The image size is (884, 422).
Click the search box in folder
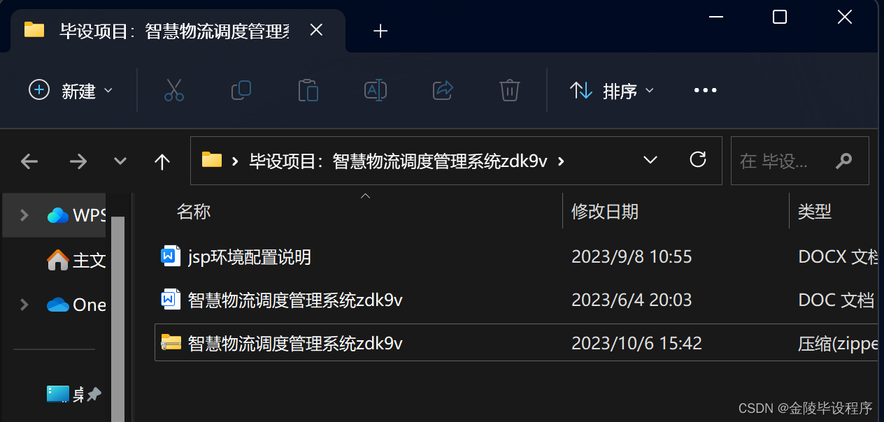click(799, 161)
